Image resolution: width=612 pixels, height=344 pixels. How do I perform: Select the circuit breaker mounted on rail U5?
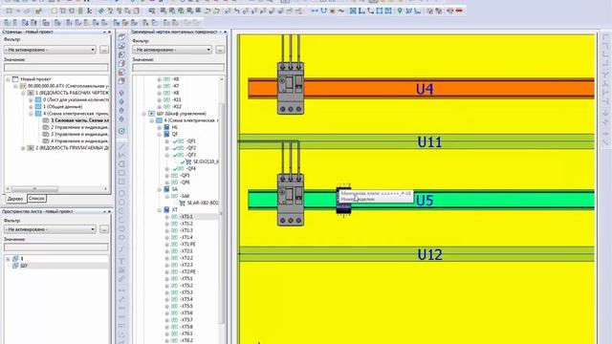[291, 200]
